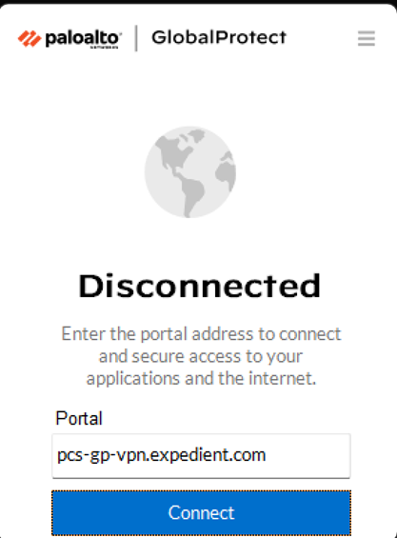This screenshot has width=397, height=538.
Task: Click the 'Enter the portal address' instruction line
Action: [x=201, y=334]
